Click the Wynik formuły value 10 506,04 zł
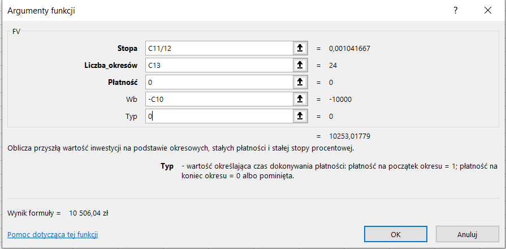 [89, 213]
